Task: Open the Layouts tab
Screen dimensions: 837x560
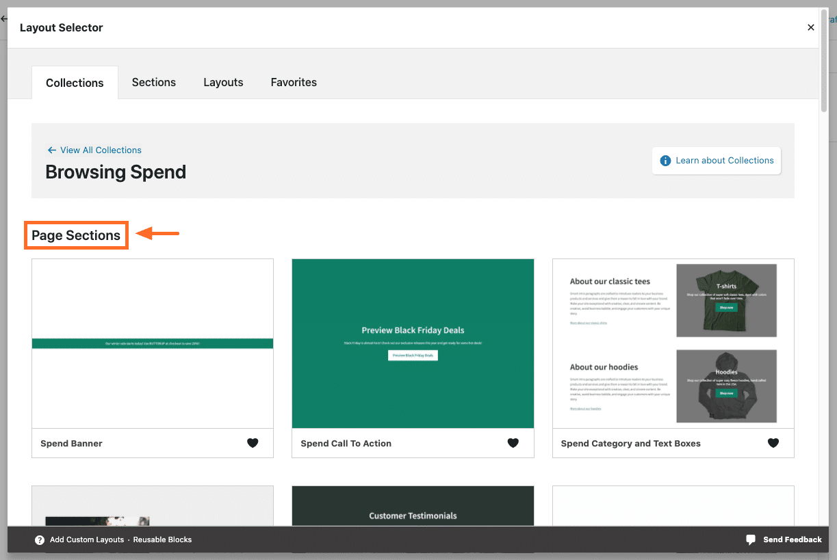Action: 223,82
